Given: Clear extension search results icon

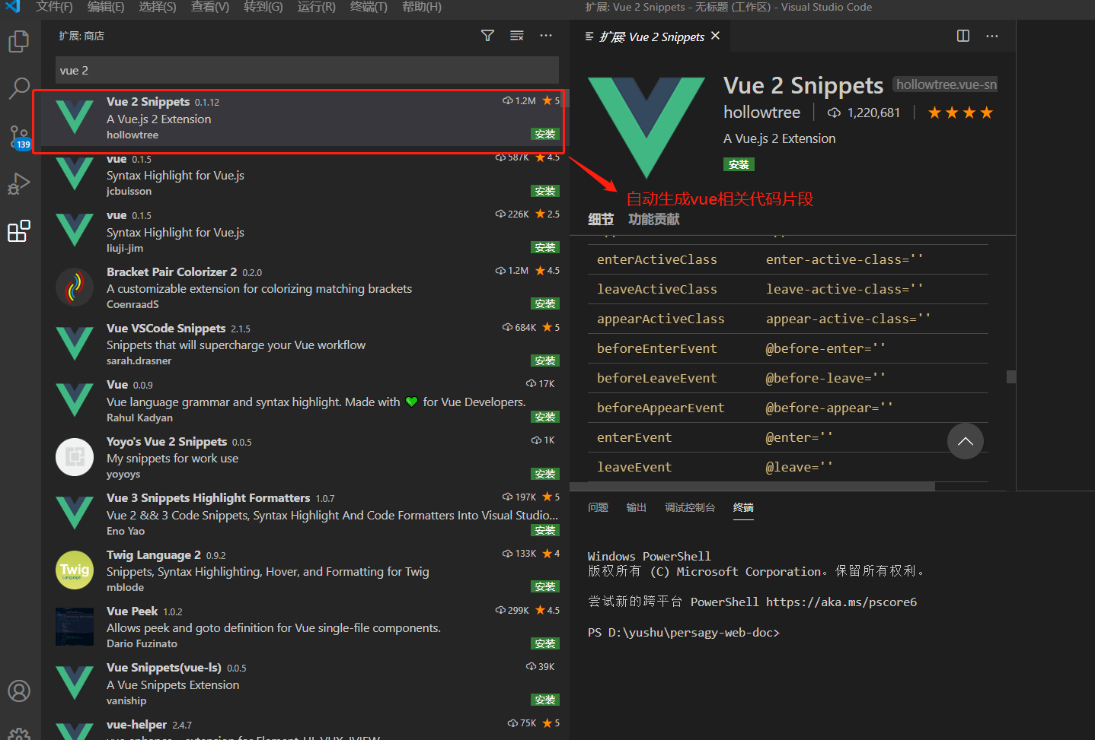Looking at the screenshot, I should 516,36.
